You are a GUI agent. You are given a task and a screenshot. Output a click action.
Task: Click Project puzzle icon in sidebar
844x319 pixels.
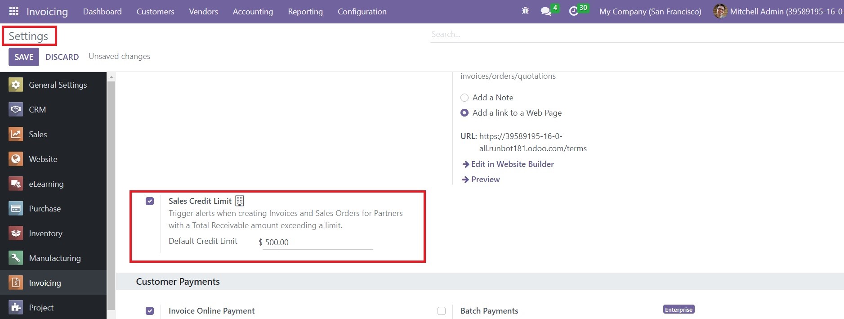pos(16,307)
